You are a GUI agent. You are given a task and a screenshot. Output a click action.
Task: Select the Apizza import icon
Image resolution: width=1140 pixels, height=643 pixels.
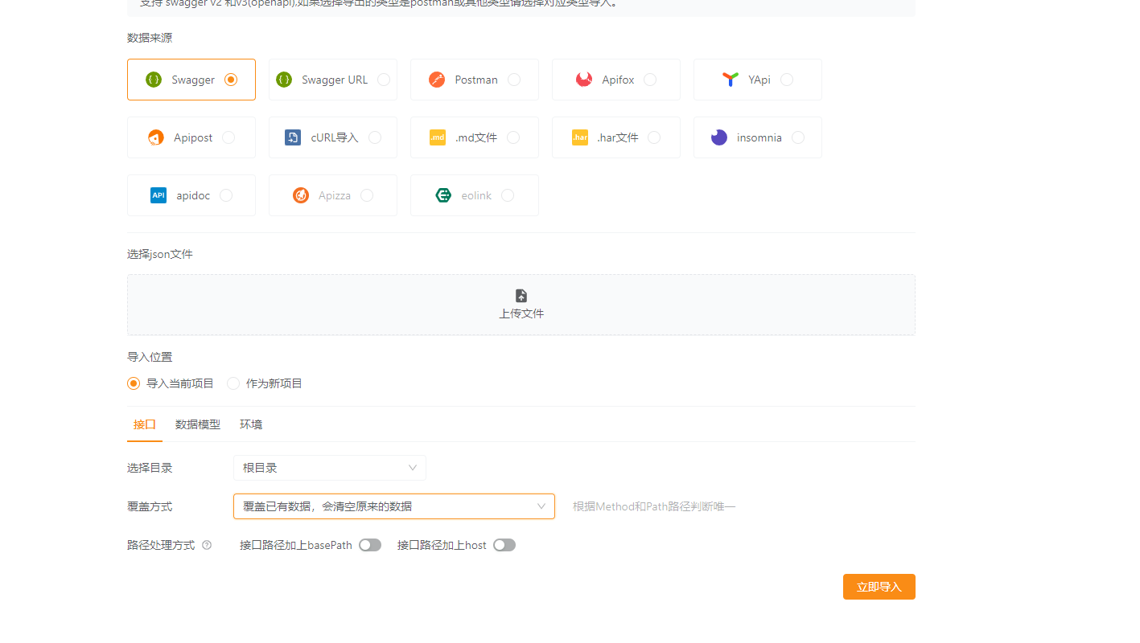(x=300, y=195)
